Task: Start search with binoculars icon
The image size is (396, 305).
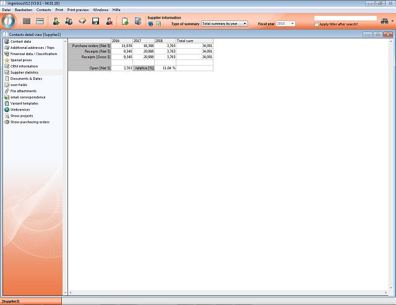Action: pos(384,21)
